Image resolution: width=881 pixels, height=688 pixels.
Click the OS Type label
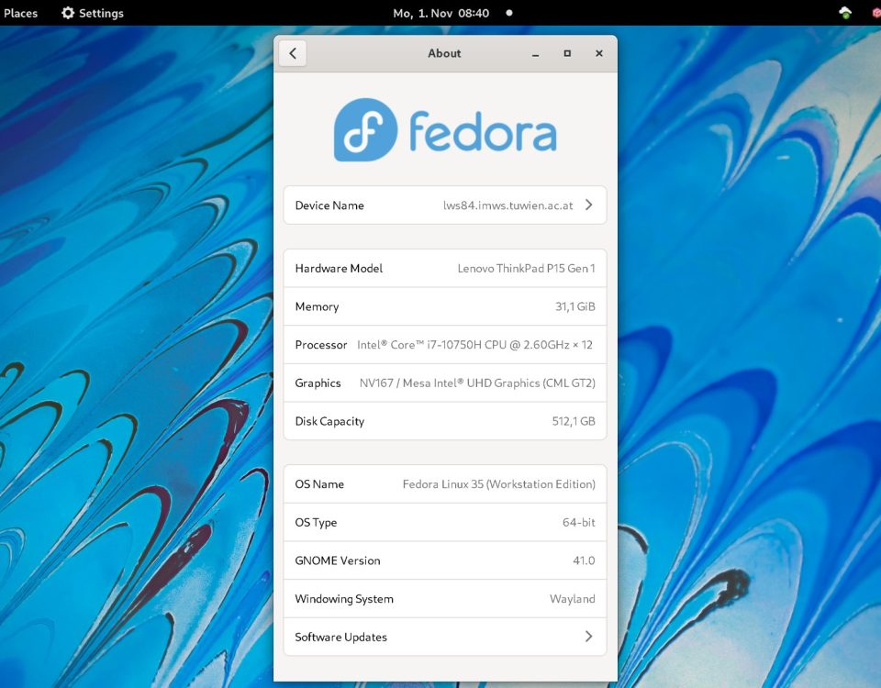tap(316, 522)
